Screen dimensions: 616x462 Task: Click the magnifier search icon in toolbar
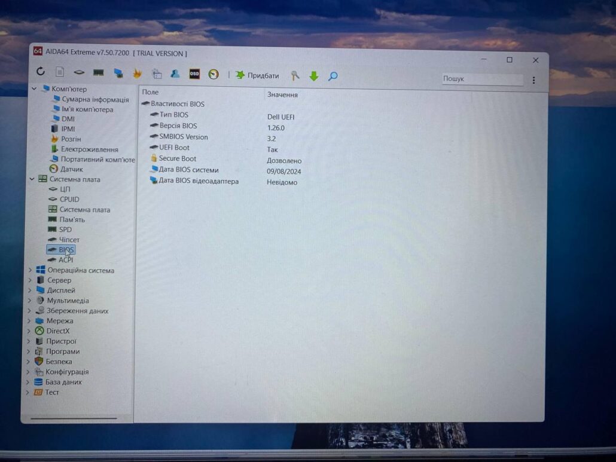pos(333,76)
